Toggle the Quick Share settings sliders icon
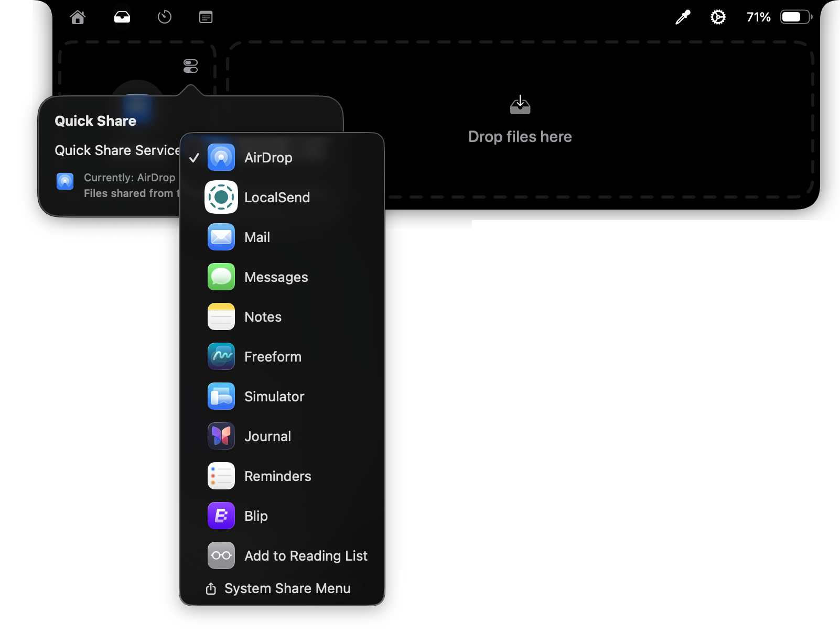840x634 pixels. 190,66
